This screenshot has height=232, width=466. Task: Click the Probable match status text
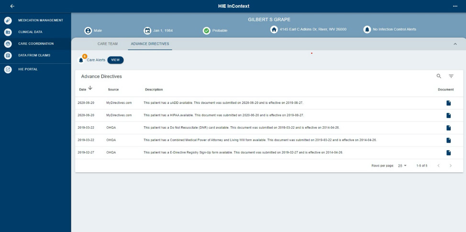click(x=220, y=31)
